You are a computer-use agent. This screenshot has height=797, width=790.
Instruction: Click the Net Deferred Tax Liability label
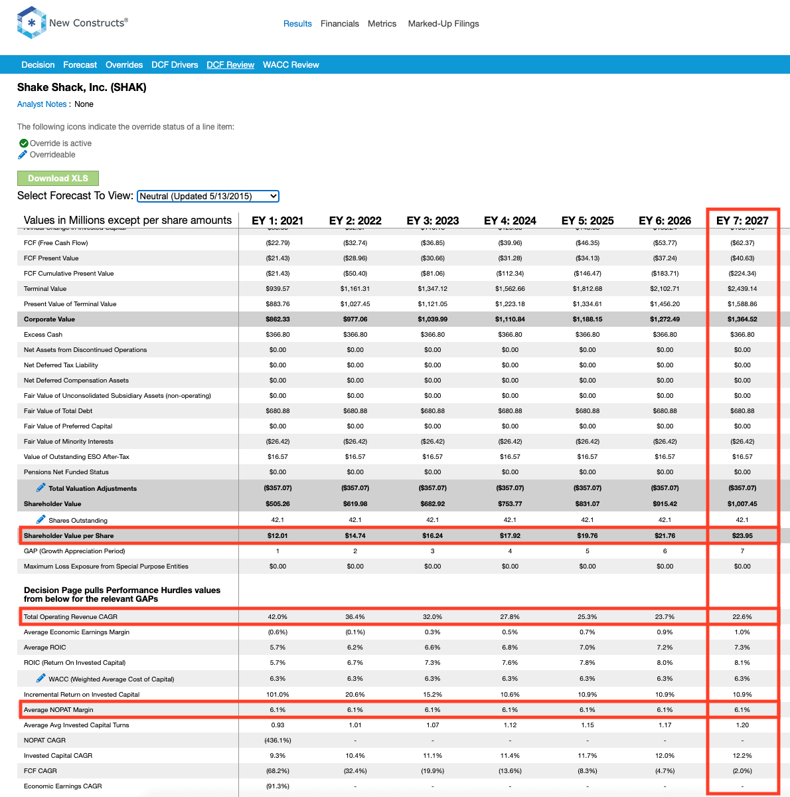pyautogui.click(x=61, y=365)
